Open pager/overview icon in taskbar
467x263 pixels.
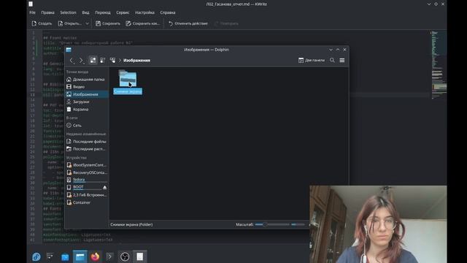point(50,256)
